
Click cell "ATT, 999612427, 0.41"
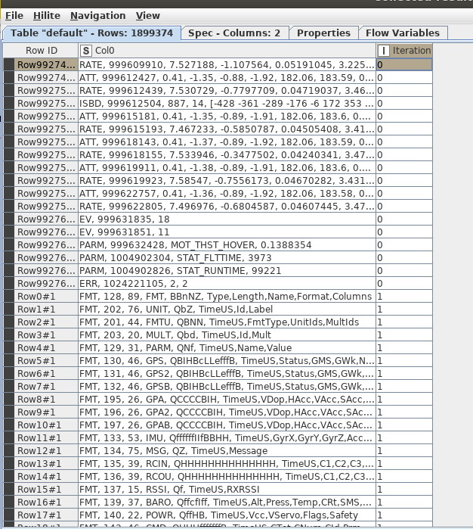click(227, 78)
